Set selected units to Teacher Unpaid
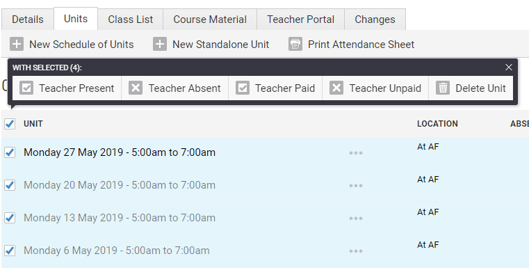The height and width of the screenshot is (277, 529). point(375,88)
